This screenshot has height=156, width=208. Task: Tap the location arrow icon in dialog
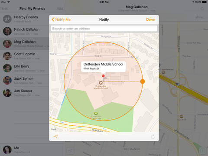(56, 136)
